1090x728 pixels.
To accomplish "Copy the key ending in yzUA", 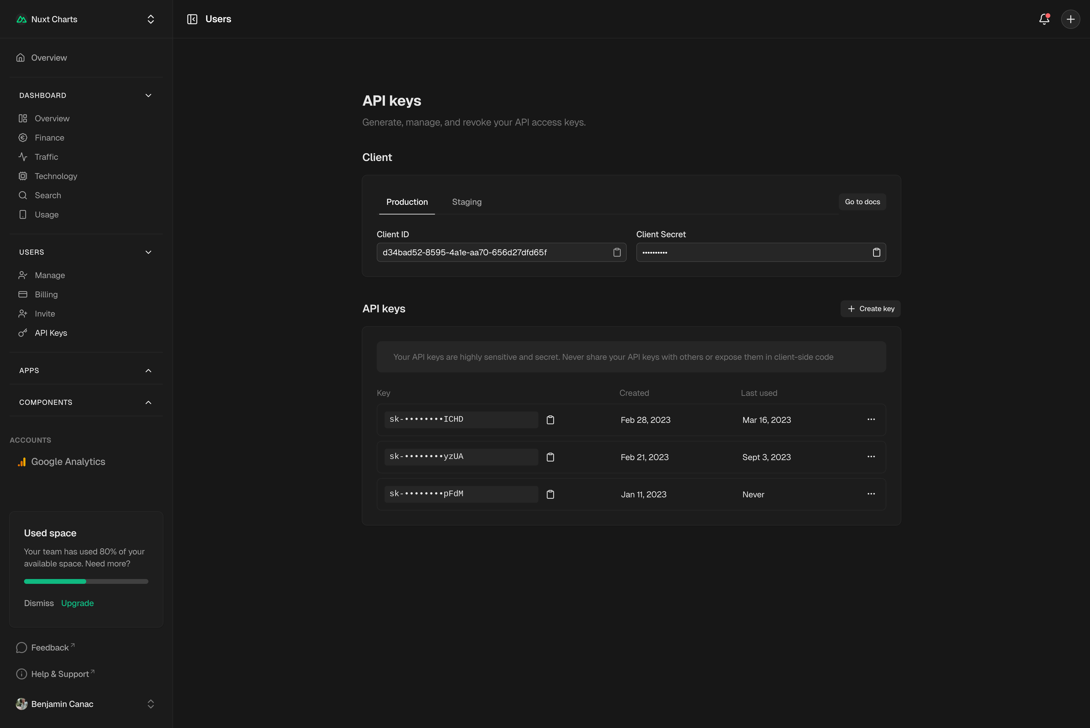I will [550, 457].
